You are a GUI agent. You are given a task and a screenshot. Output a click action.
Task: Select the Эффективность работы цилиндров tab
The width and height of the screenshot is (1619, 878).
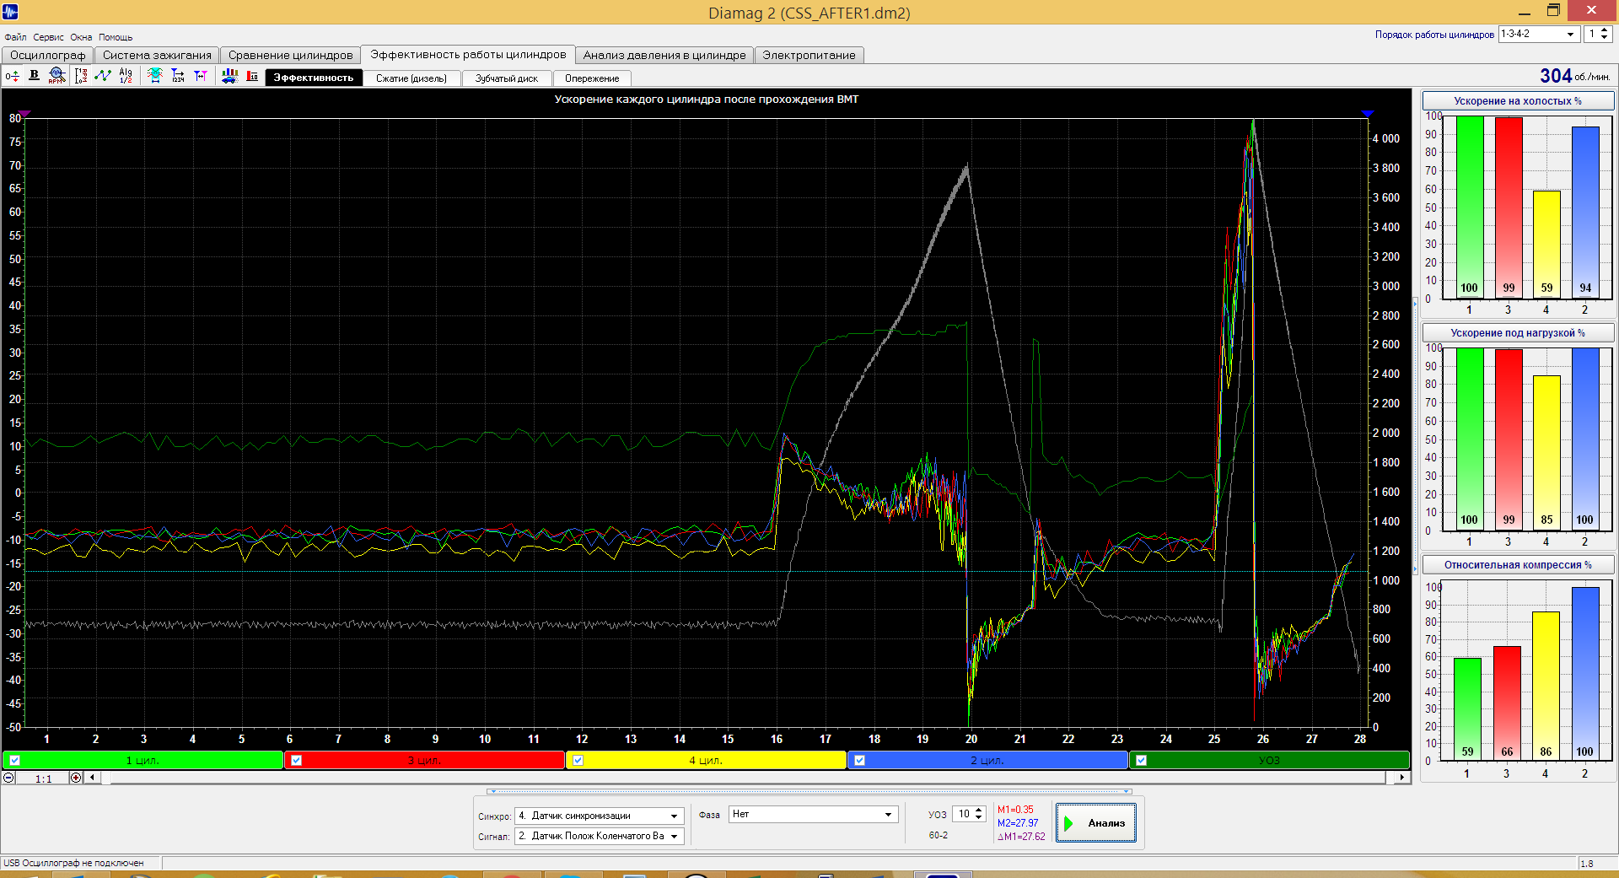[468, 54]
